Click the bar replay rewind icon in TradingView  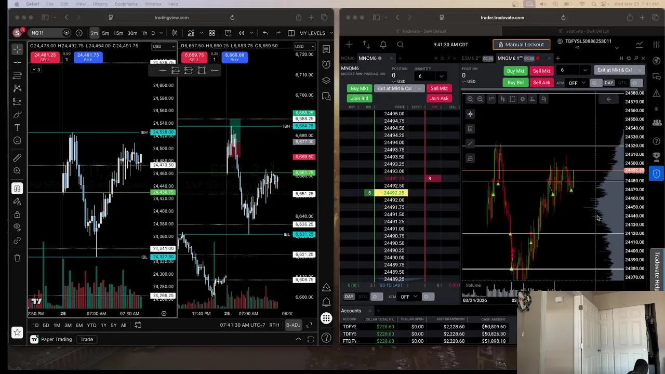coord(241,33)
